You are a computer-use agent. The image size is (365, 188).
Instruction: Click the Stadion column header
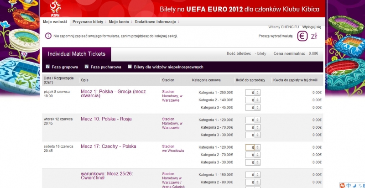(x=168, y=80)
